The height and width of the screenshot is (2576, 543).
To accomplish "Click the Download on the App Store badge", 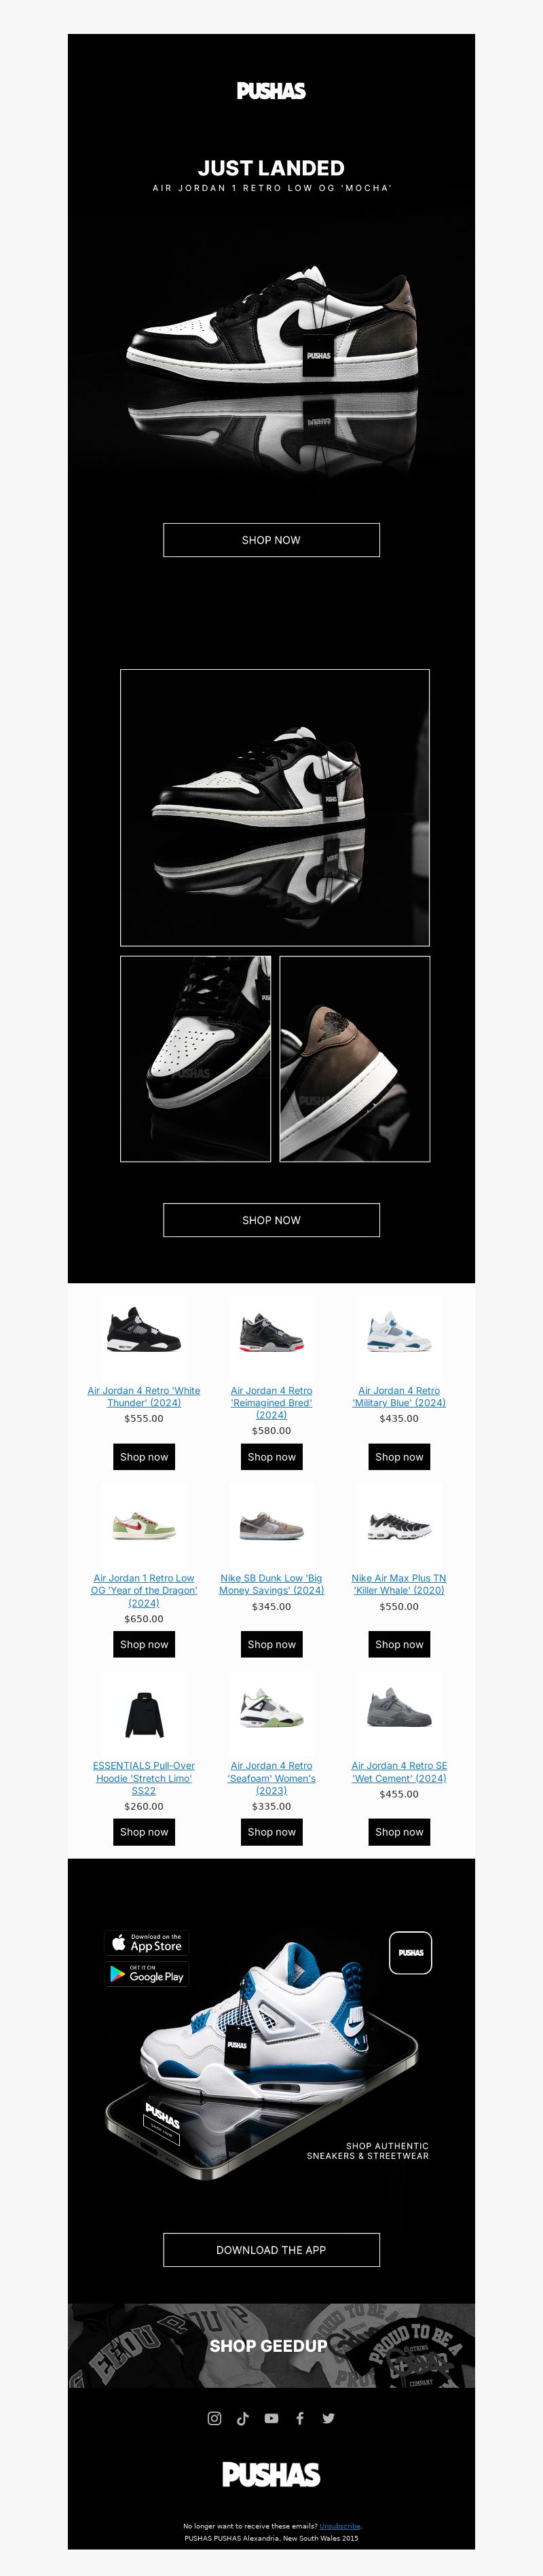I will point(146,1943).
